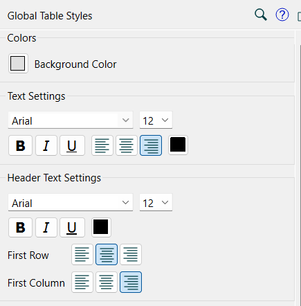
Task: Toggle Bold in Text Settings
Action: point(20,145)
